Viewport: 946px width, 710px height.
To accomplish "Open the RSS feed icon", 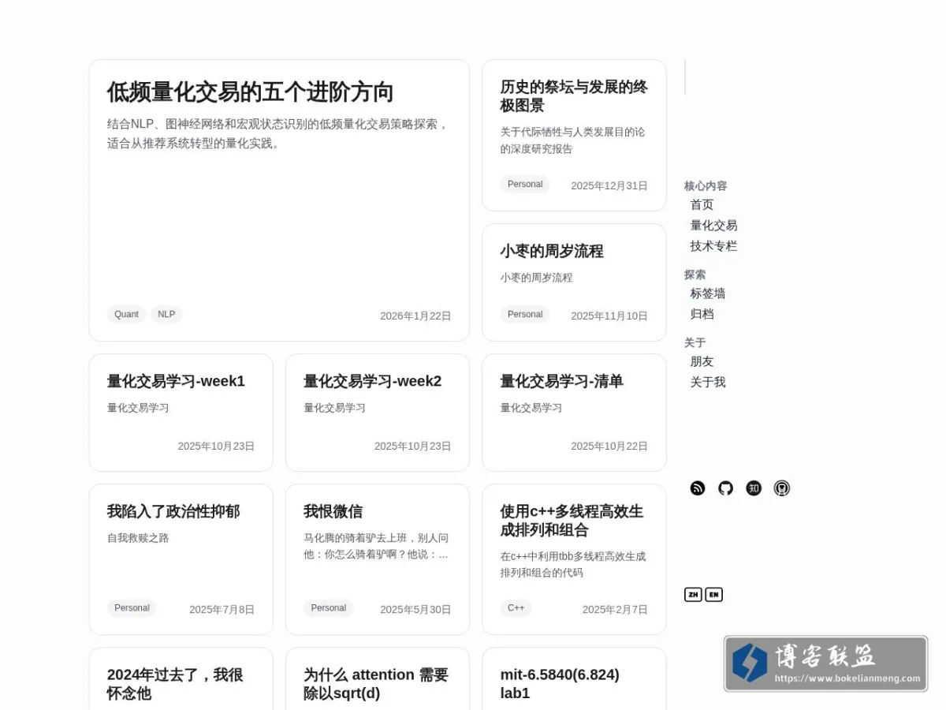I will click(x=698, y=488).
